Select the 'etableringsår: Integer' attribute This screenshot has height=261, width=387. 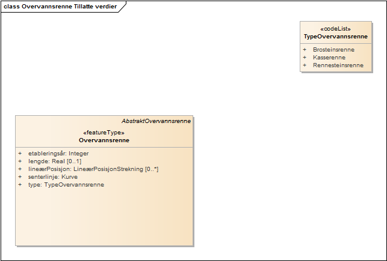[58, 154]
